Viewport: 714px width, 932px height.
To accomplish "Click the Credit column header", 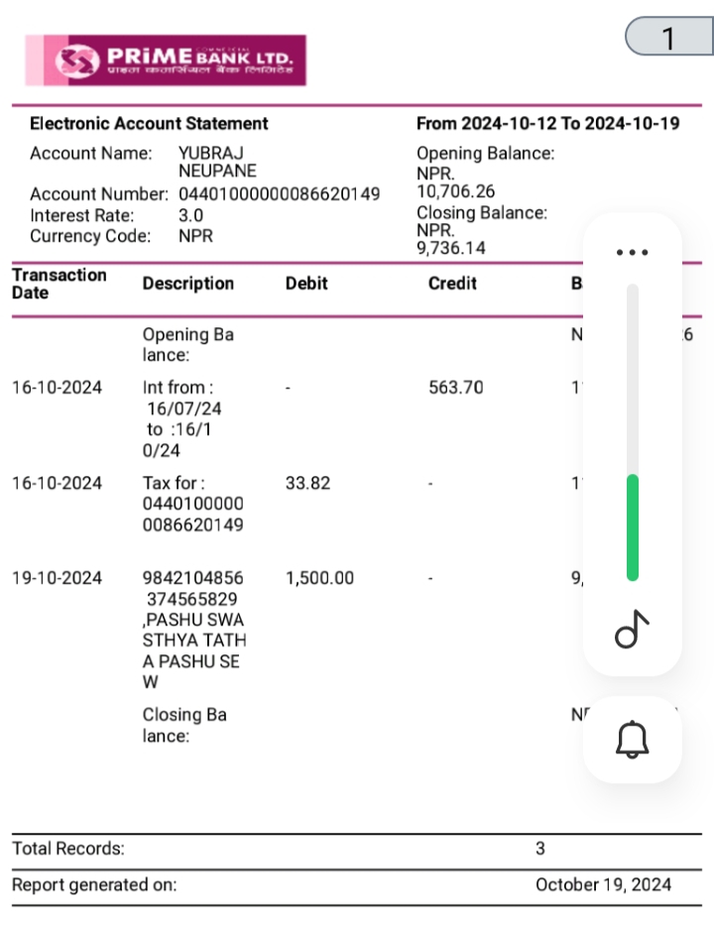I will click(452, 284).
